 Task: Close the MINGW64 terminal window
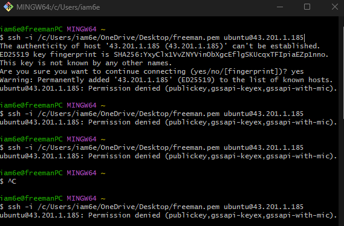pos(334,7)
